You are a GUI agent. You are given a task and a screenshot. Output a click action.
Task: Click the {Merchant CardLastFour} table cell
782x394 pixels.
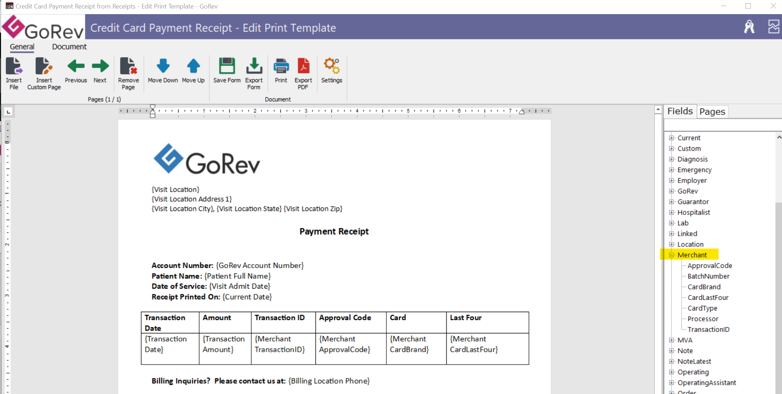tap(487, 349)
